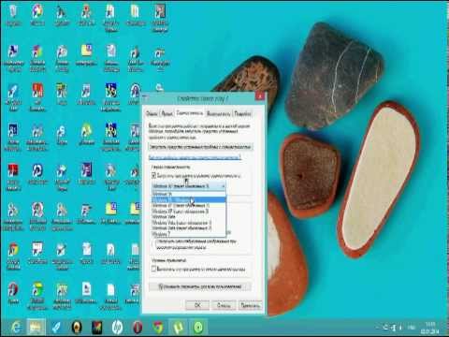Open Google Chrome from the taskbar
Screen dimensions: 449x337
[158, 328]
